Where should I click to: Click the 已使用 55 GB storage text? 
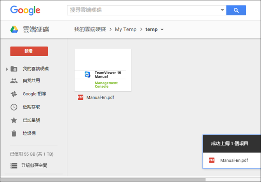click(31, 154)
